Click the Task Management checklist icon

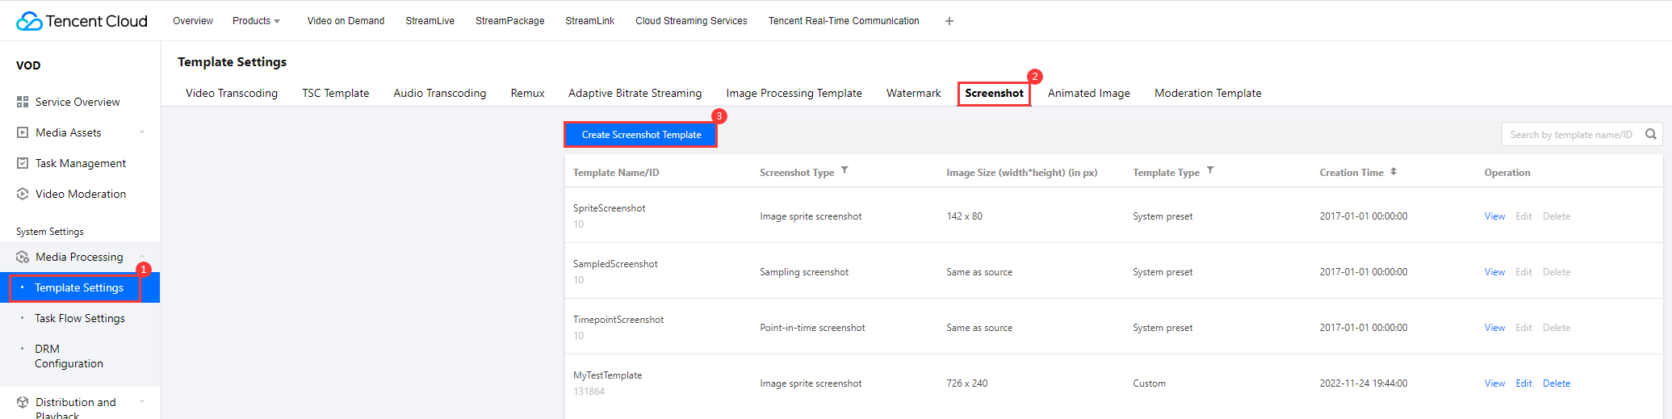tap(23, 163)
